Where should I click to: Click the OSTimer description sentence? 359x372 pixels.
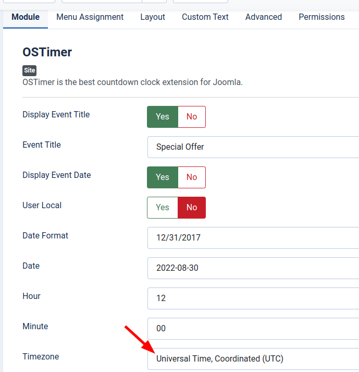(132, 82)
